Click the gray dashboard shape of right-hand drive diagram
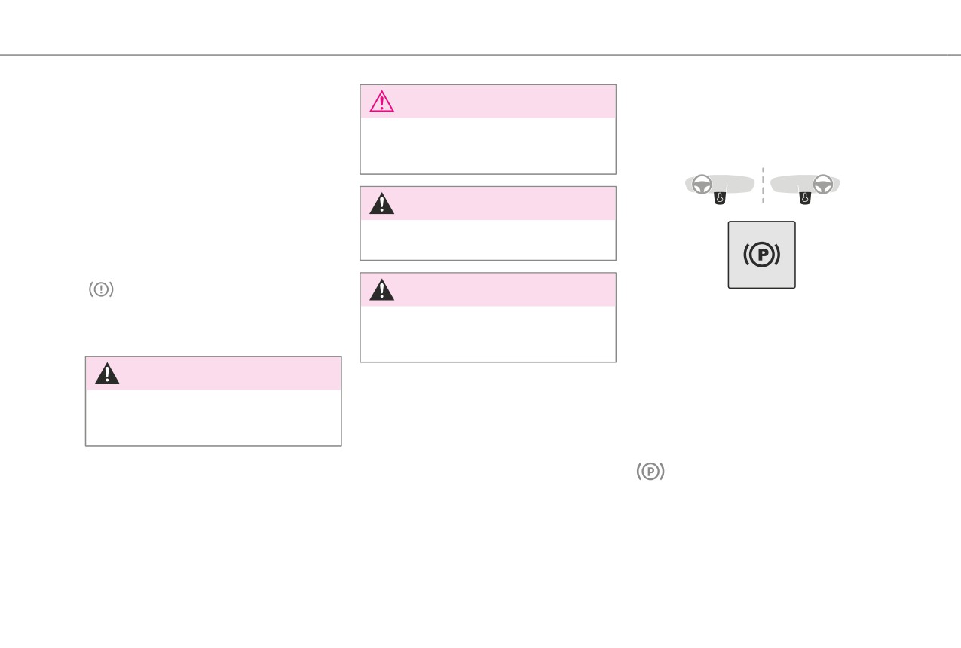 tap(805, 185)
